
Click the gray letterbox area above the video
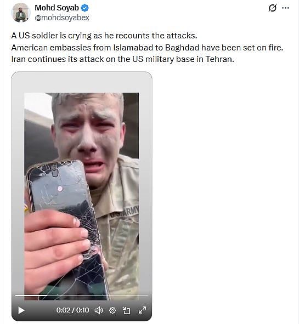[x=82, y=83]
